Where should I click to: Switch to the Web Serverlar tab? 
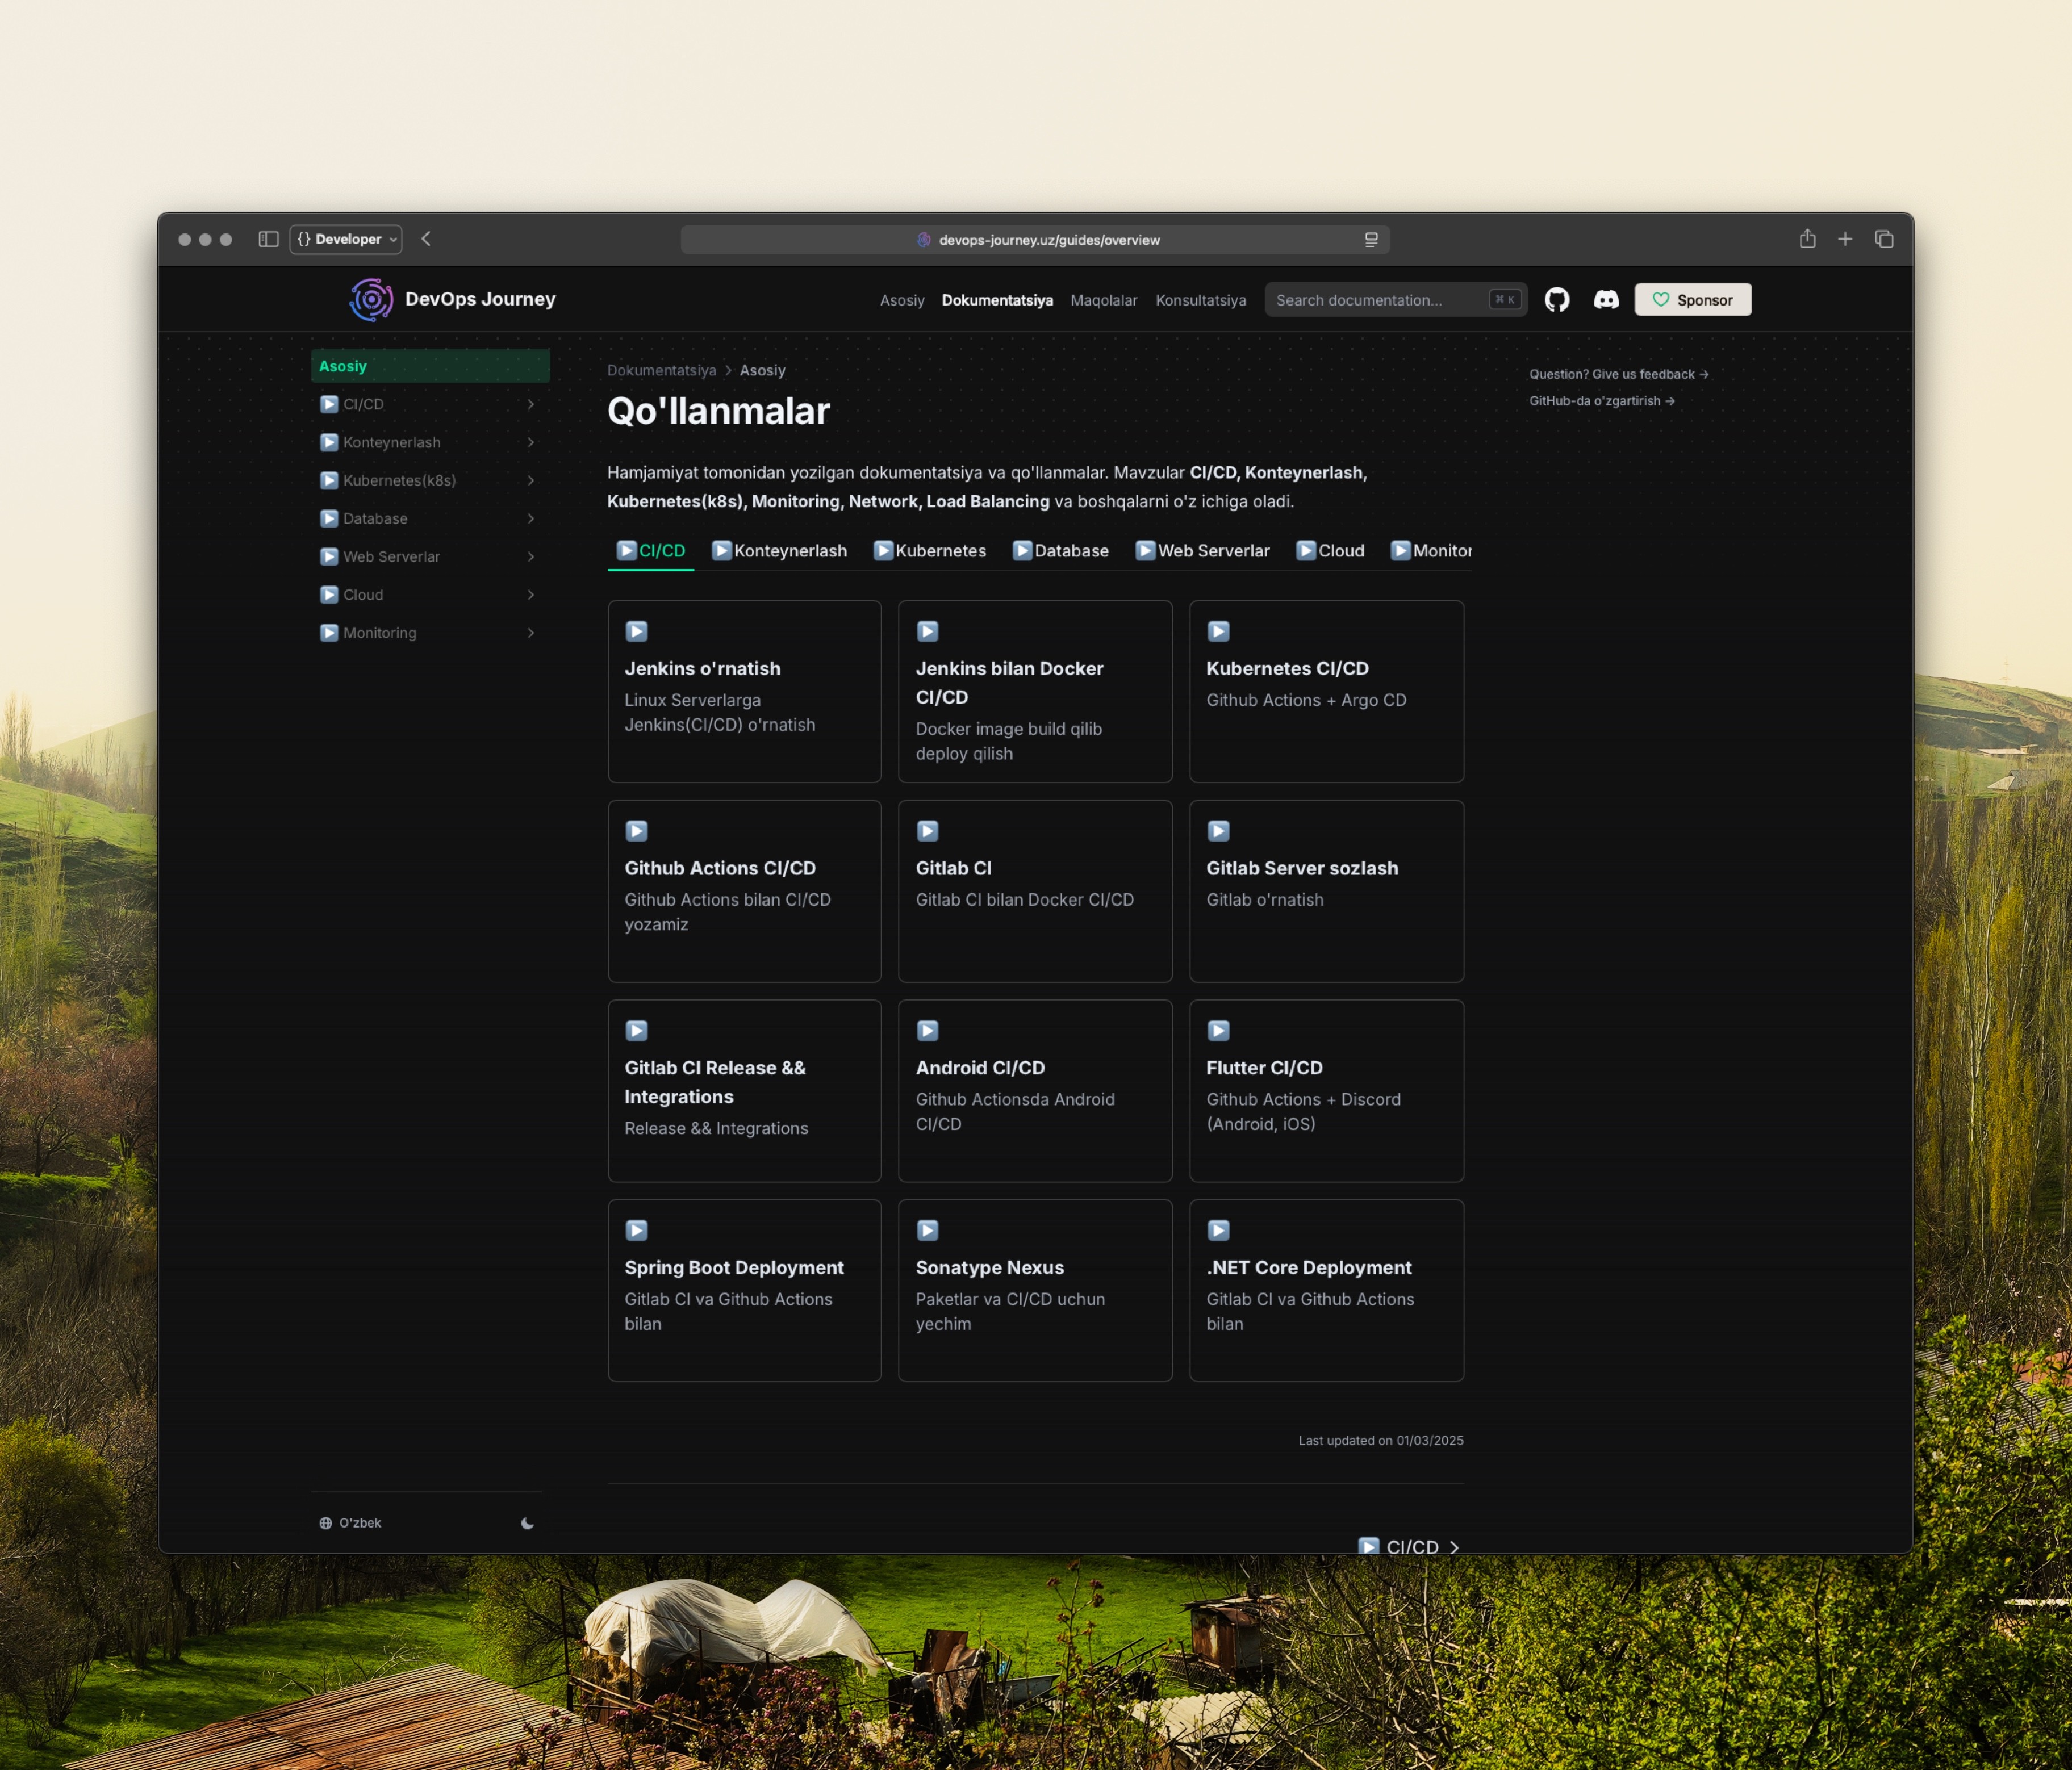click(1202, 551)
